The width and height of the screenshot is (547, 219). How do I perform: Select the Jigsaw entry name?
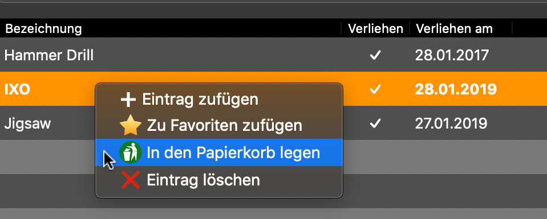tap(27, 123)
